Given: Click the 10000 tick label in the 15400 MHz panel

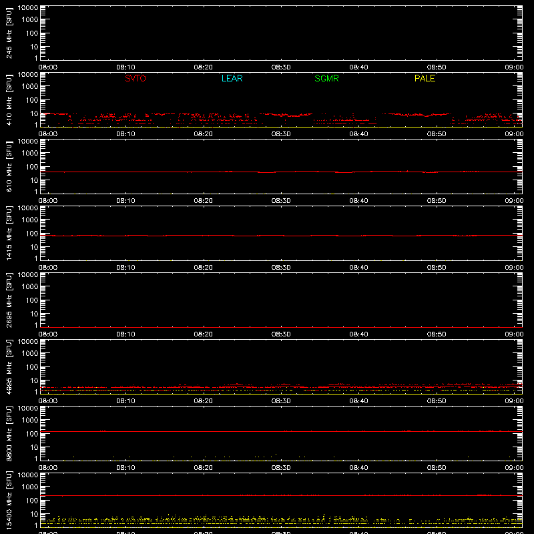Looking at the screenshot, I should (x=28, y=475).
